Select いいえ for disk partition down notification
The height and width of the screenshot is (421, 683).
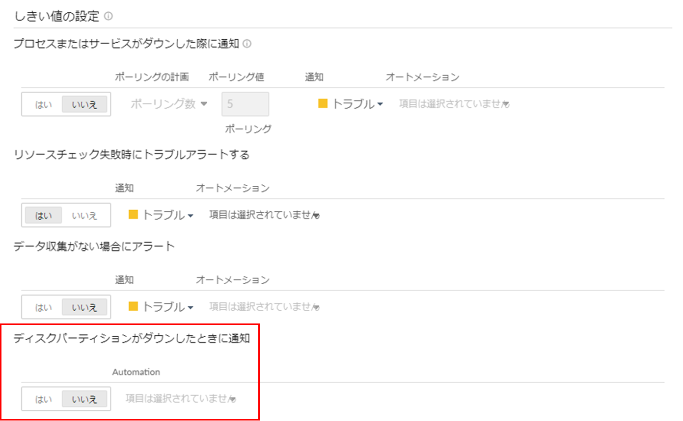click(84, 399)
